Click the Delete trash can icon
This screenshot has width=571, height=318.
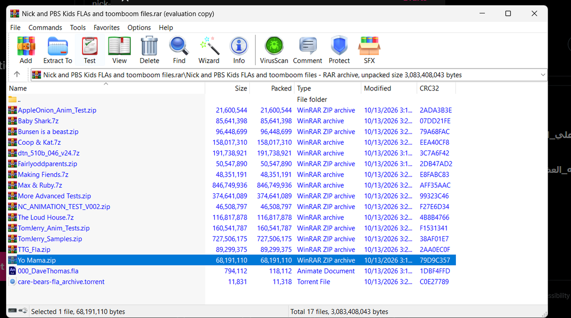point(149,46)
